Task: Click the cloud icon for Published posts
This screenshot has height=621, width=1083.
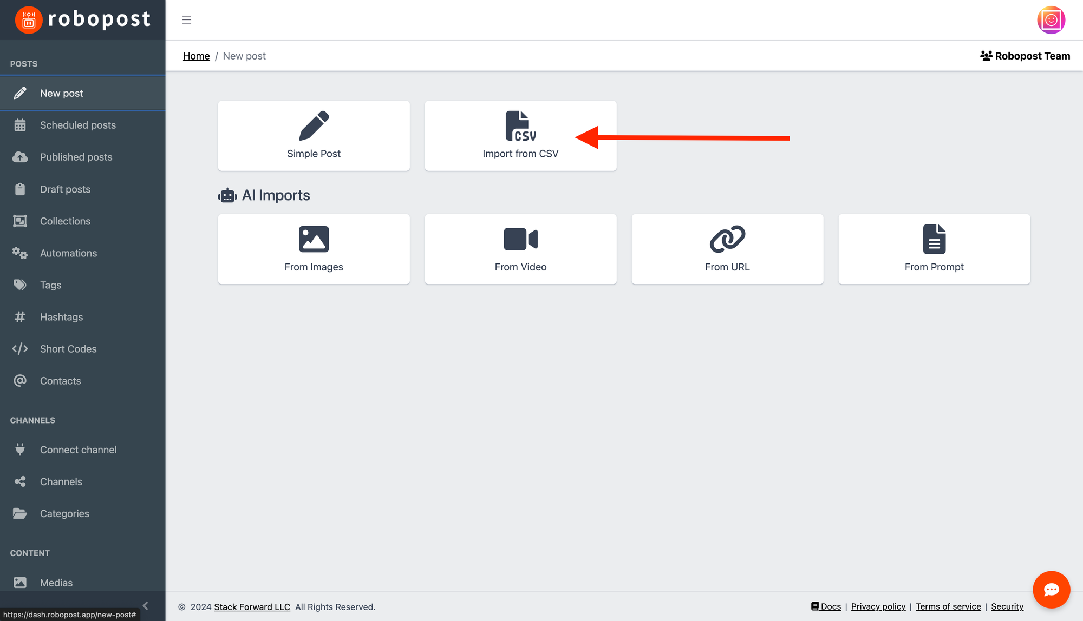Action: 20,157
